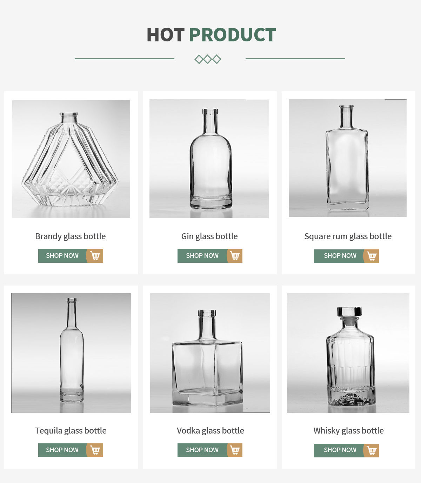The height and width of the screenshot is (483, 421).
Task: Select the Vodka glass bottle image
Action: point(210,353)
